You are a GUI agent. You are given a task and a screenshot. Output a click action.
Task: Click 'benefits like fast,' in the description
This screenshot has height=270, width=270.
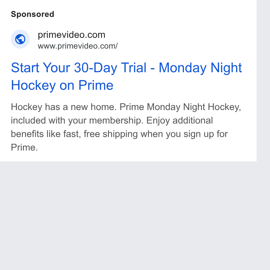(x=46, y=134)
